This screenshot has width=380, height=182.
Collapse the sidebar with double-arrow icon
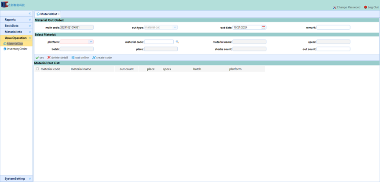point(29,14)
